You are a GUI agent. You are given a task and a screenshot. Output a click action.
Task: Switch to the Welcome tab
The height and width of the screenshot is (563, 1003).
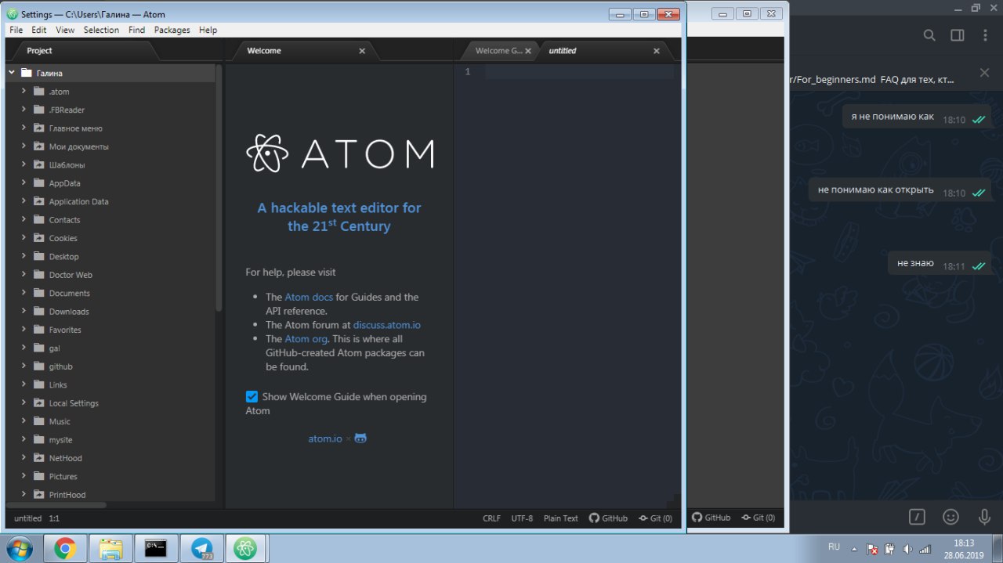click(x=301, y=51)
